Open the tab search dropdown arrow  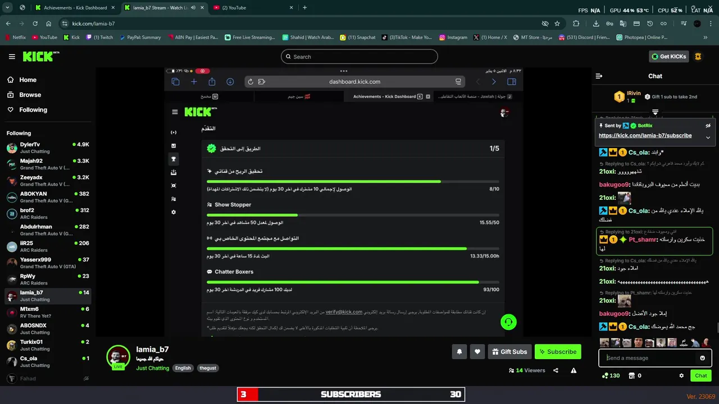click(x=8, y=8)
